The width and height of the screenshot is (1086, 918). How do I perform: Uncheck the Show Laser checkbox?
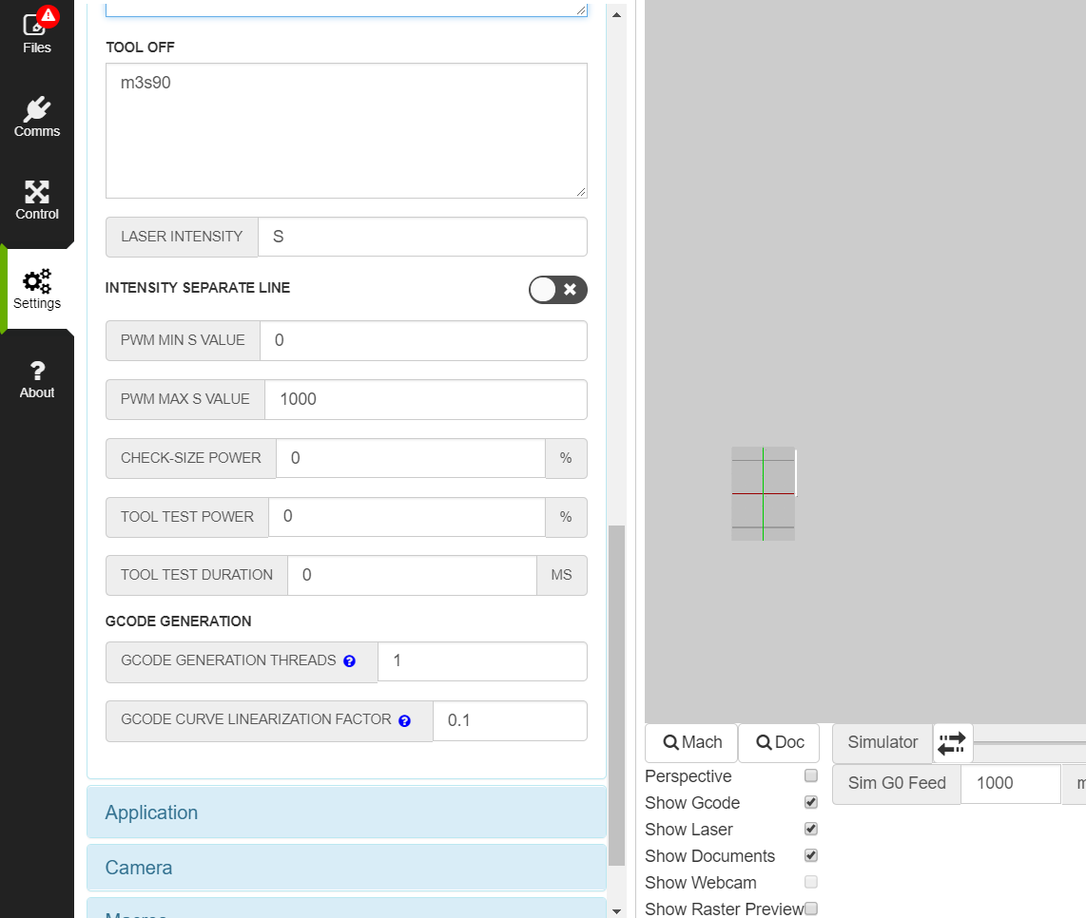[x=811, y=830]
